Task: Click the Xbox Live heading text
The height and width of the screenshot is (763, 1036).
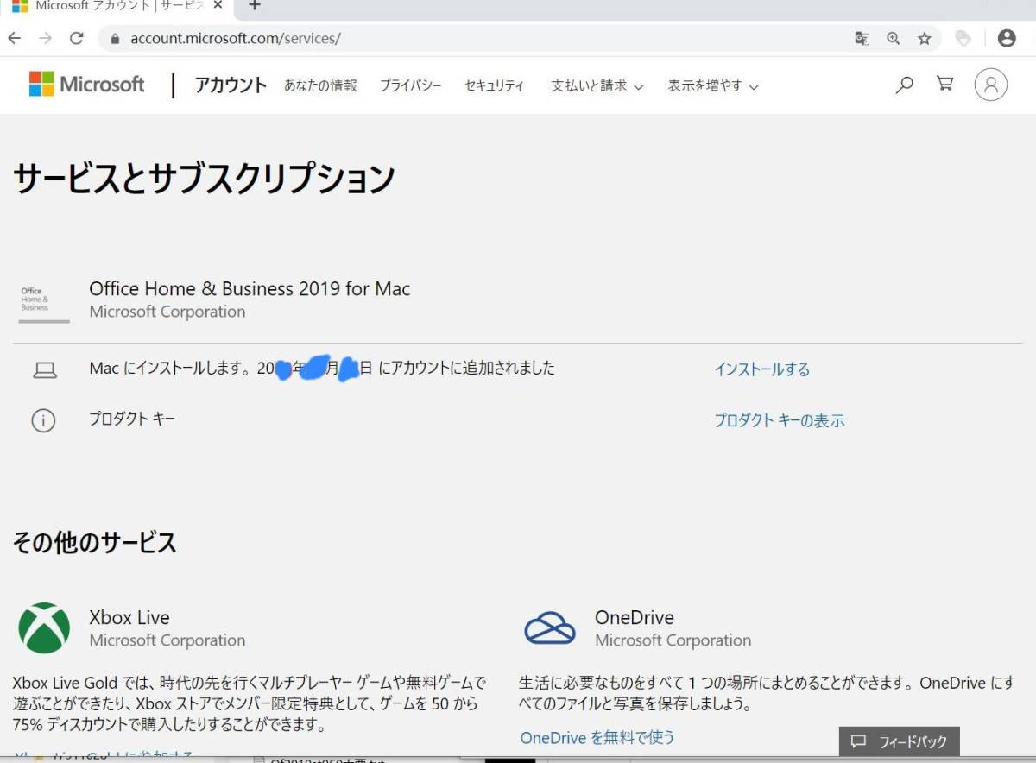Action: tap(129, 617)
